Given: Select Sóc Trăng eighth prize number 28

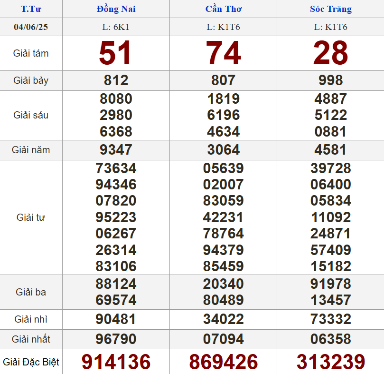Looking at the screenshot, I should point(330,53).
